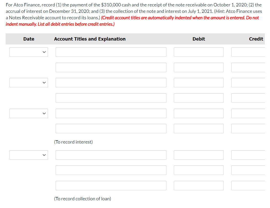Click the account title field above 'To record interest'
Image resolution: width=270 pixels, height=208 pixels.
(111, 128)
